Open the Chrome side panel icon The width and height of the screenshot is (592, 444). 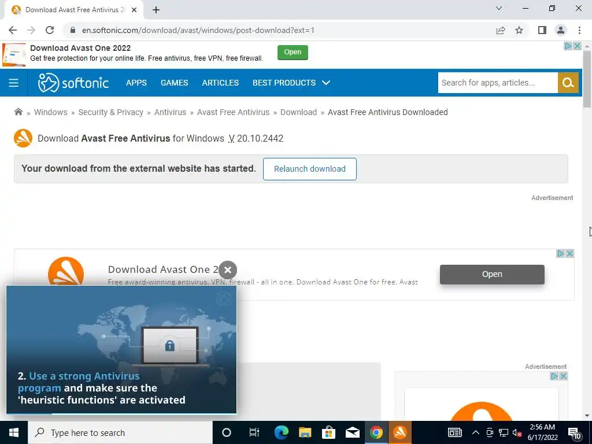point(542,30)
